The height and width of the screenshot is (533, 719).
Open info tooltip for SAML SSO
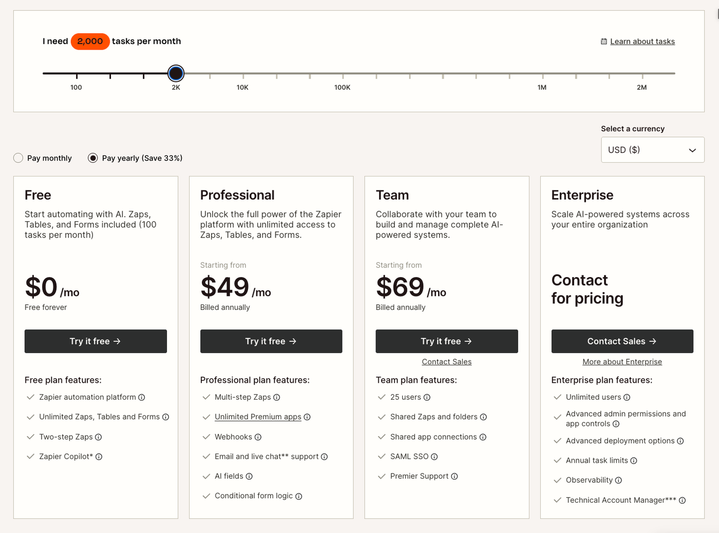tap(434, 457)
